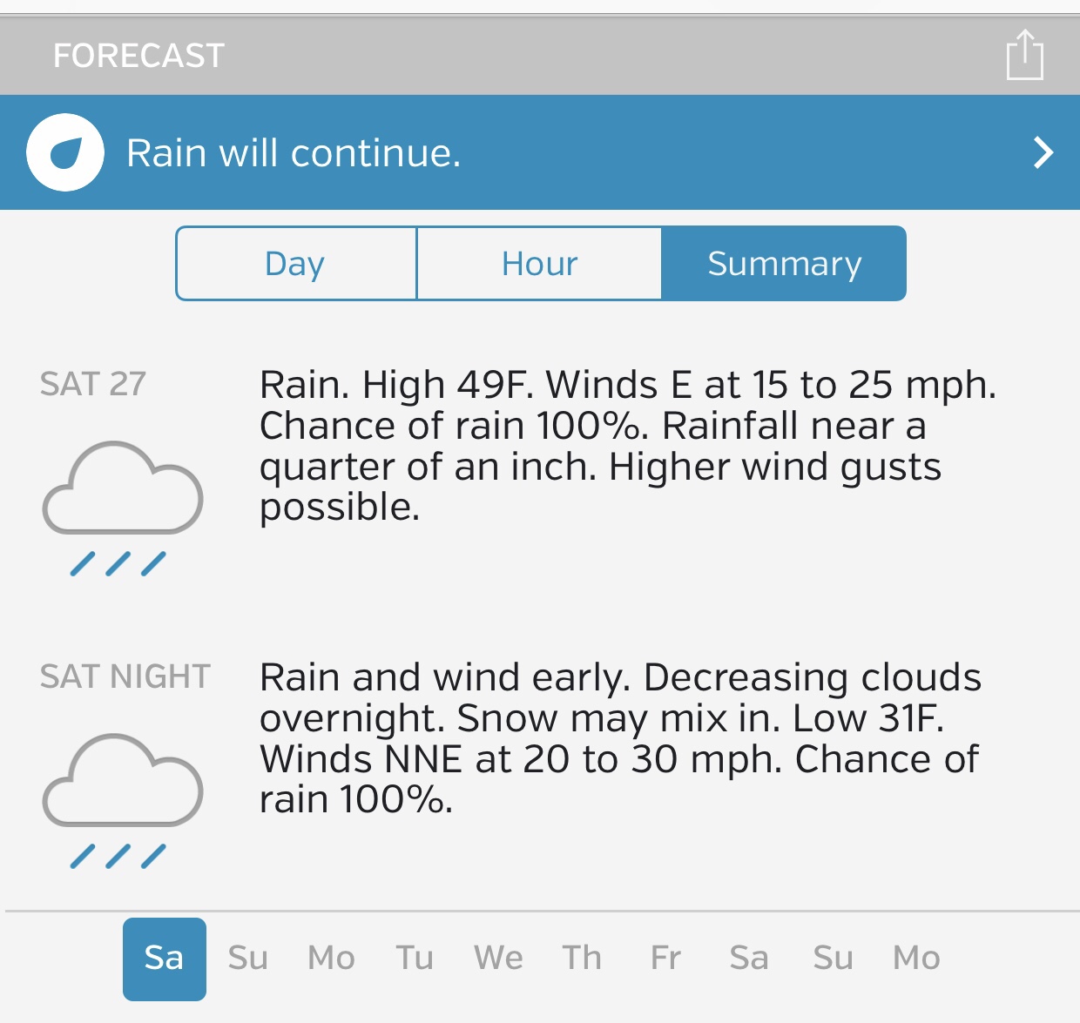Select Fr in the day picker
The width and height of the screenshot is (1080, 1023).
665,958
